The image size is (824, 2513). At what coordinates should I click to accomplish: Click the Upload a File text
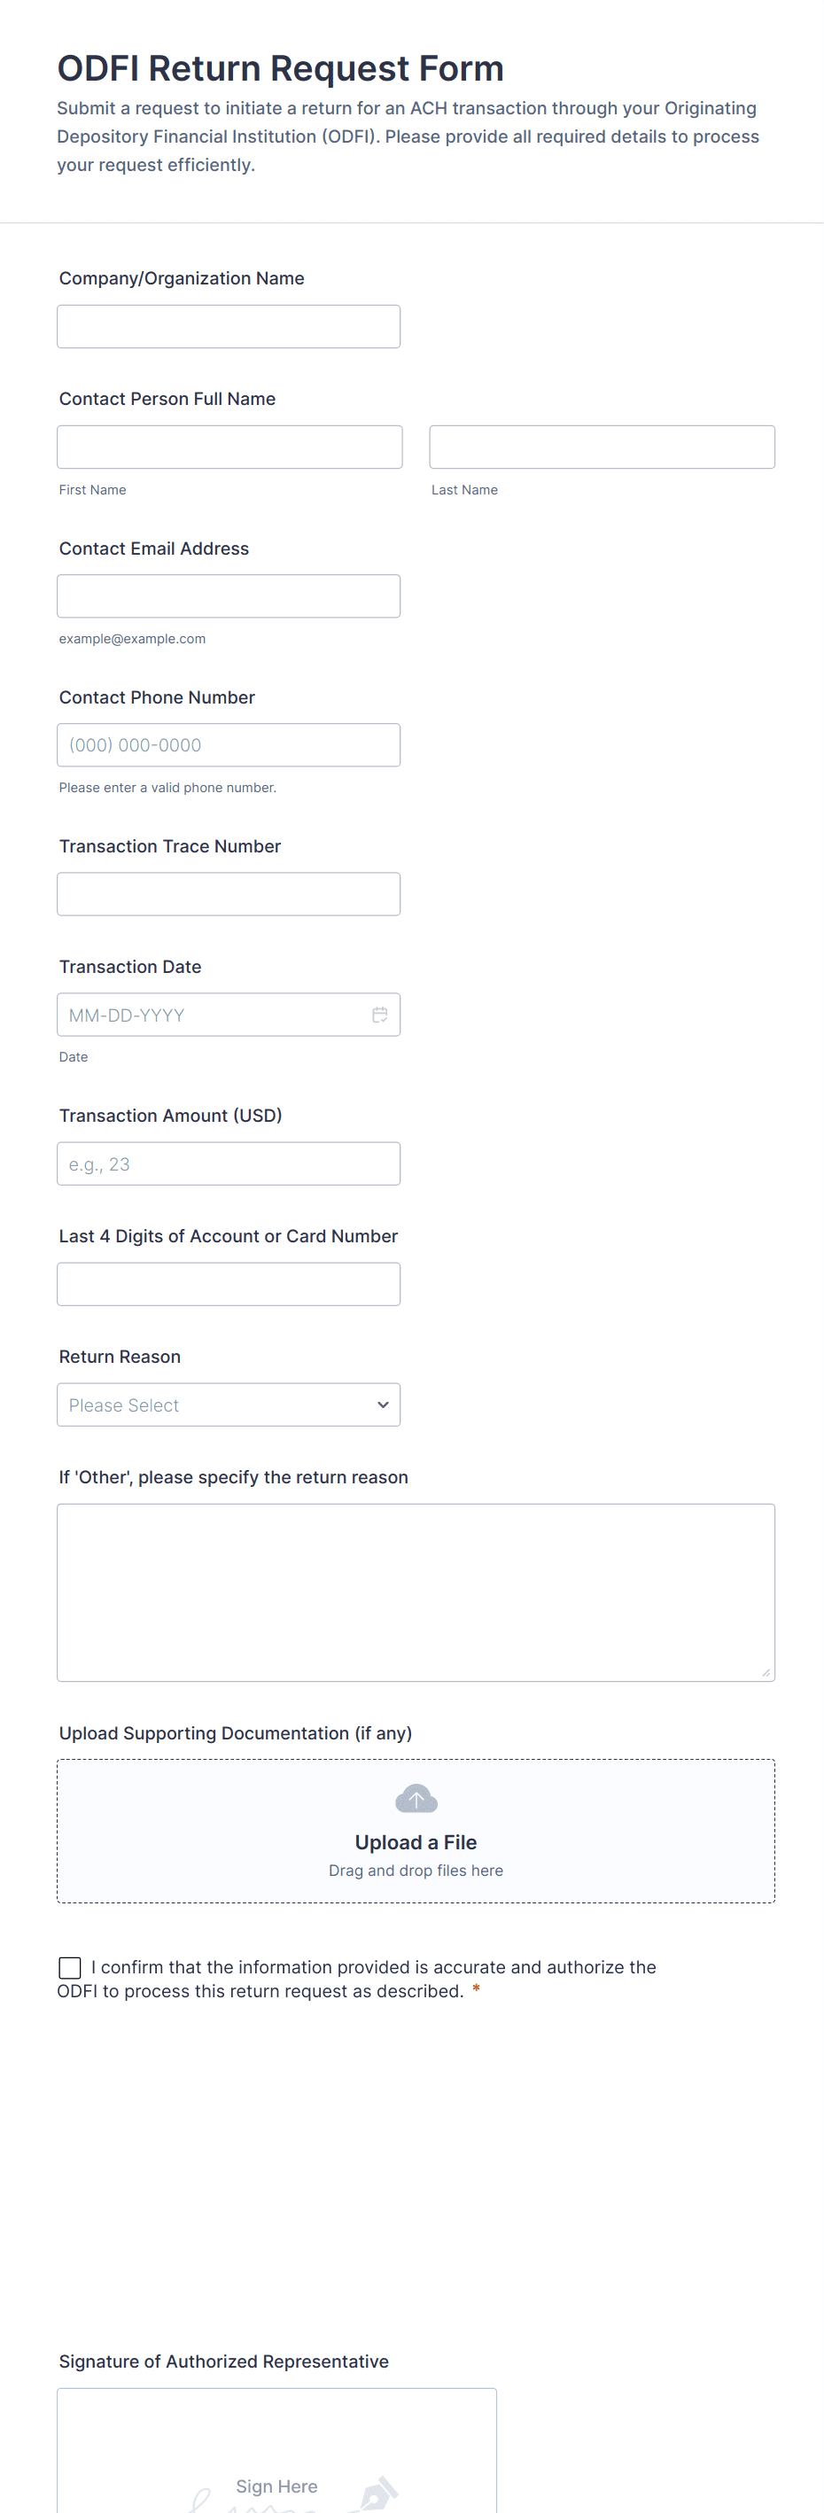tap(416, 1842)
